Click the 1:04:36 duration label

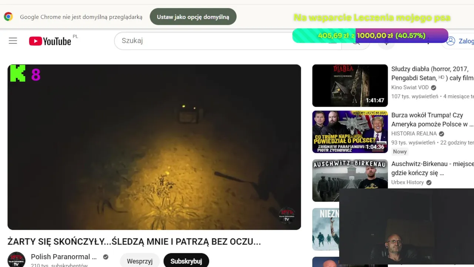[x=375, y=147]
